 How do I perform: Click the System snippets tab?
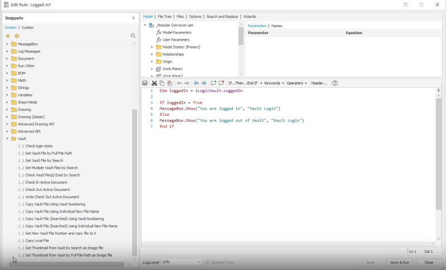click(11, 27)
